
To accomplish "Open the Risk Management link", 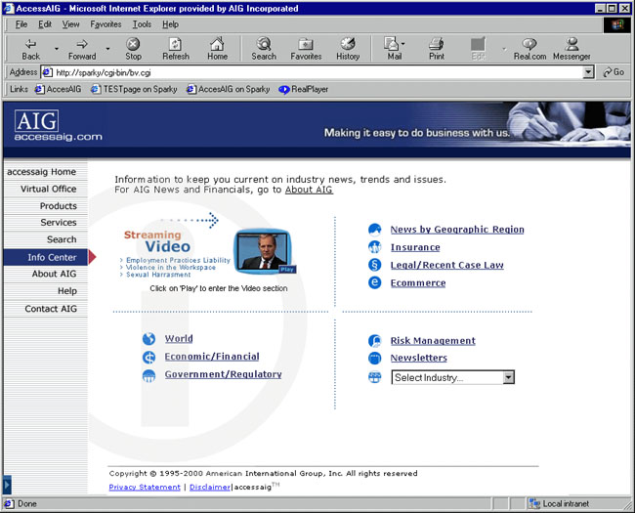I will (x=433, y=341).
